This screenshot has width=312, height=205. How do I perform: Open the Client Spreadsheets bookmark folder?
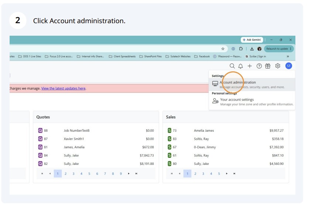click(122, 57)
